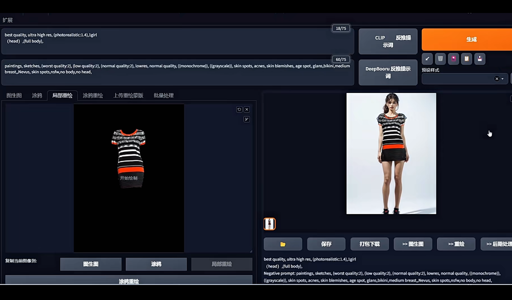Screen dimensions: 512x300
Task: Click the generated girl output image
Action: pos(391,153)
